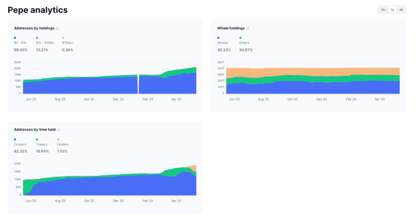Click the Addresses by holdings chart area
416x219 pixels.
click(108, 82)
